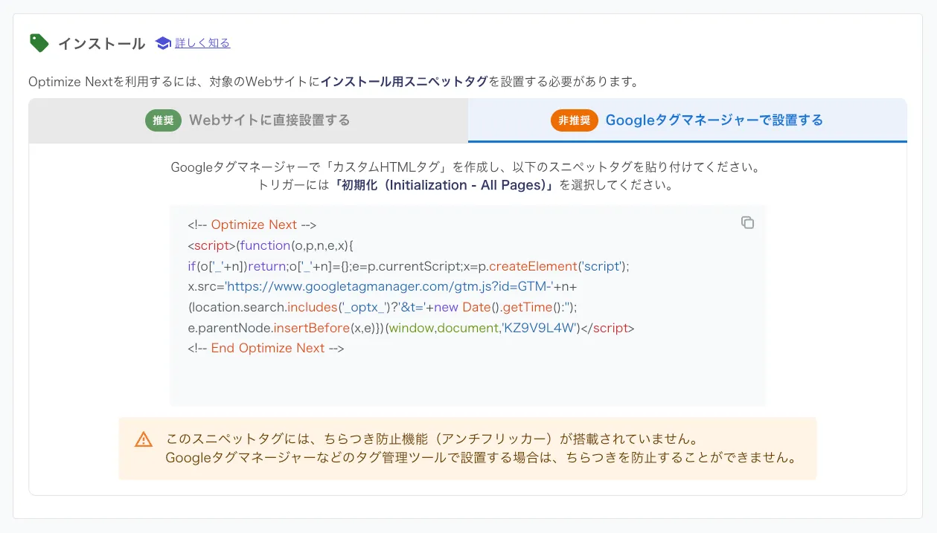
Task: Click the green tag icon beside インストール
Action: coord(39,43)
